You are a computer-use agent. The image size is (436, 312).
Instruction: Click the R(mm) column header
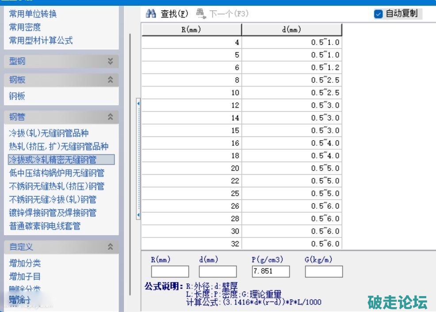click(191, 30)
